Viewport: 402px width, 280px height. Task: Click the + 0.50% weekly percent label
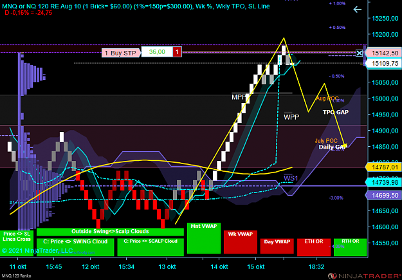(x=337, y=28)
